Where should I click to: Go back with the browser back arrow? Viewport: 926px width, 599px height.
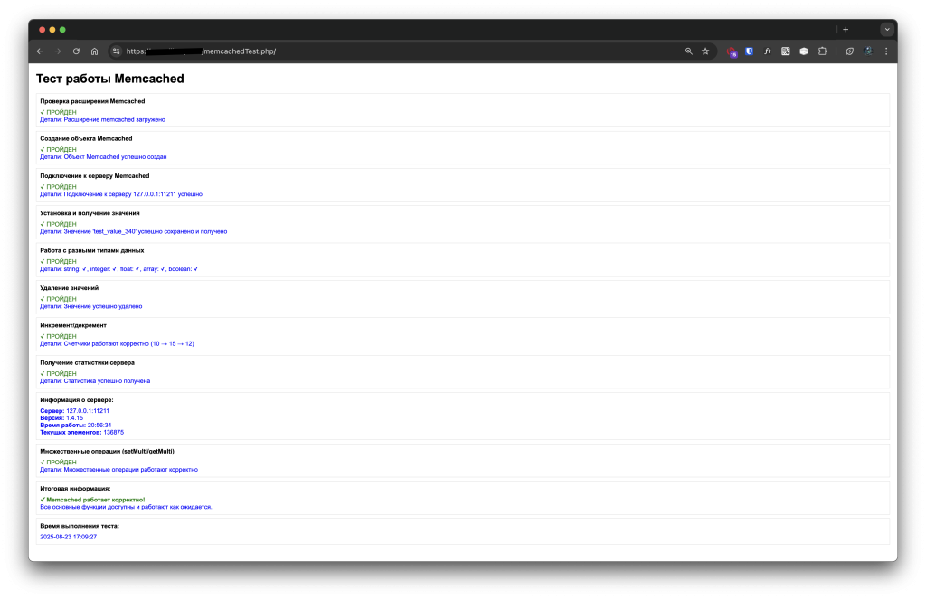click(40, 51)
